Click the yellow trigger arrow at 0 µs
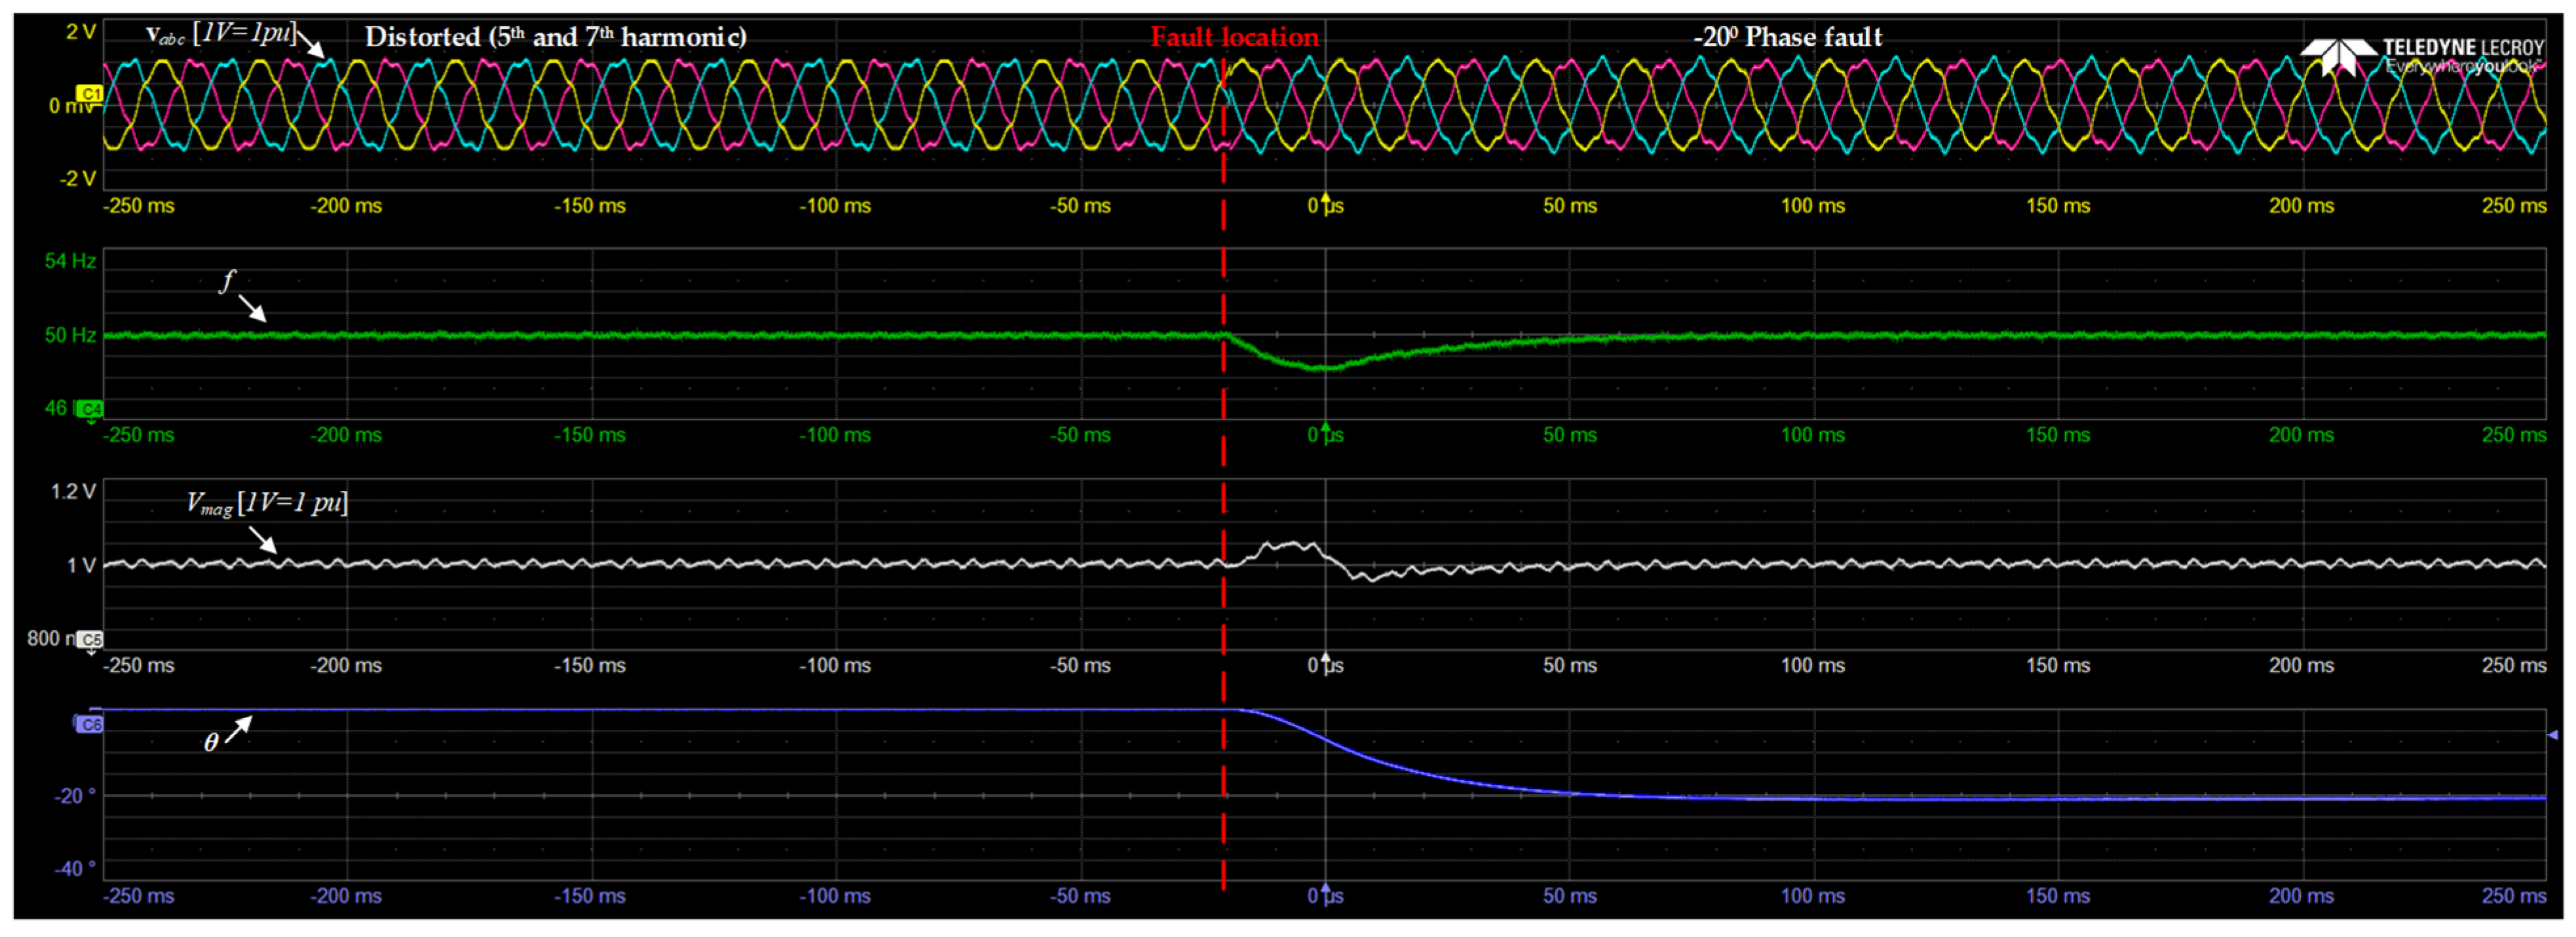Screen dimensions: 2576x937 [x=1325, y=199]
